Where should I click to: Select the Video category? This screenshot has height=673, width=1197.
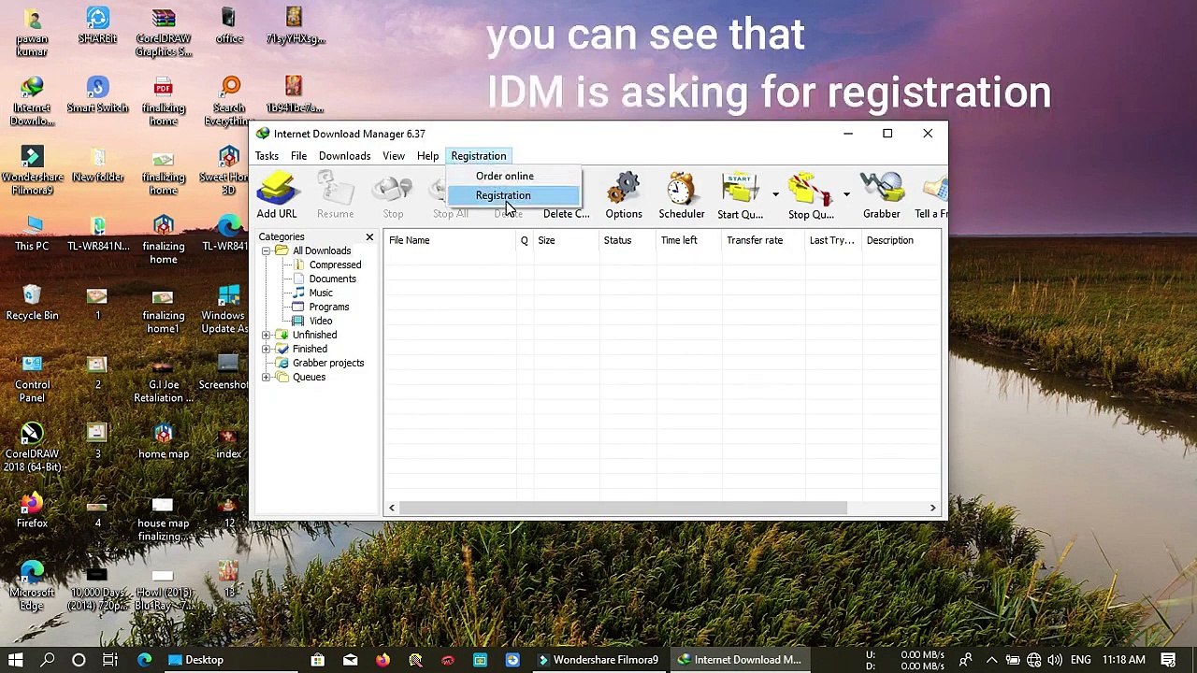321,321
